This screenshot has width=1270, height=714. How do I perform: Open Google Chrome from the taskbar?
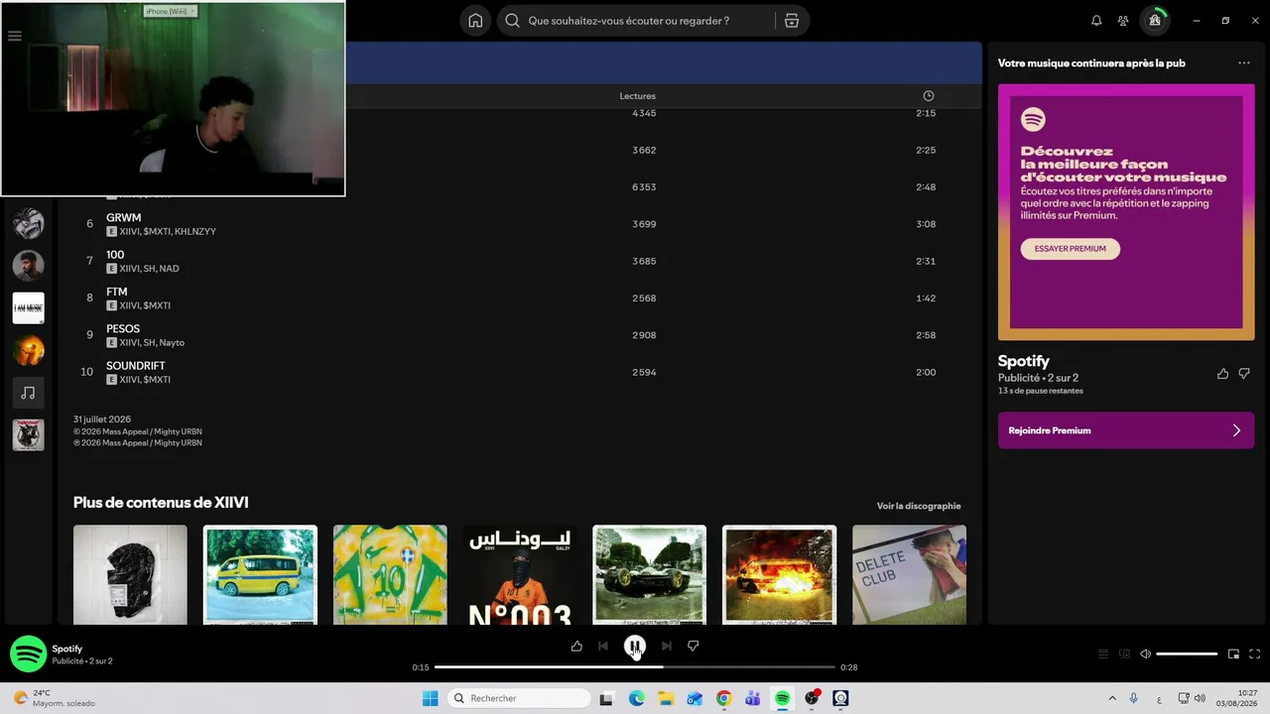724,698
